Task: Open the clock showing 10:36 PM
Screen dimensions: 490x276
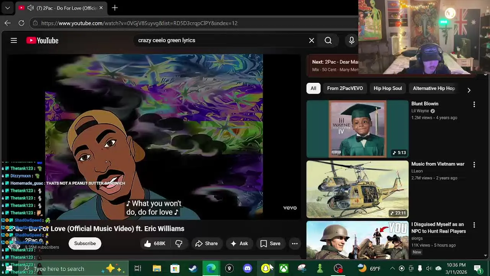Action: tap(456, 265)
